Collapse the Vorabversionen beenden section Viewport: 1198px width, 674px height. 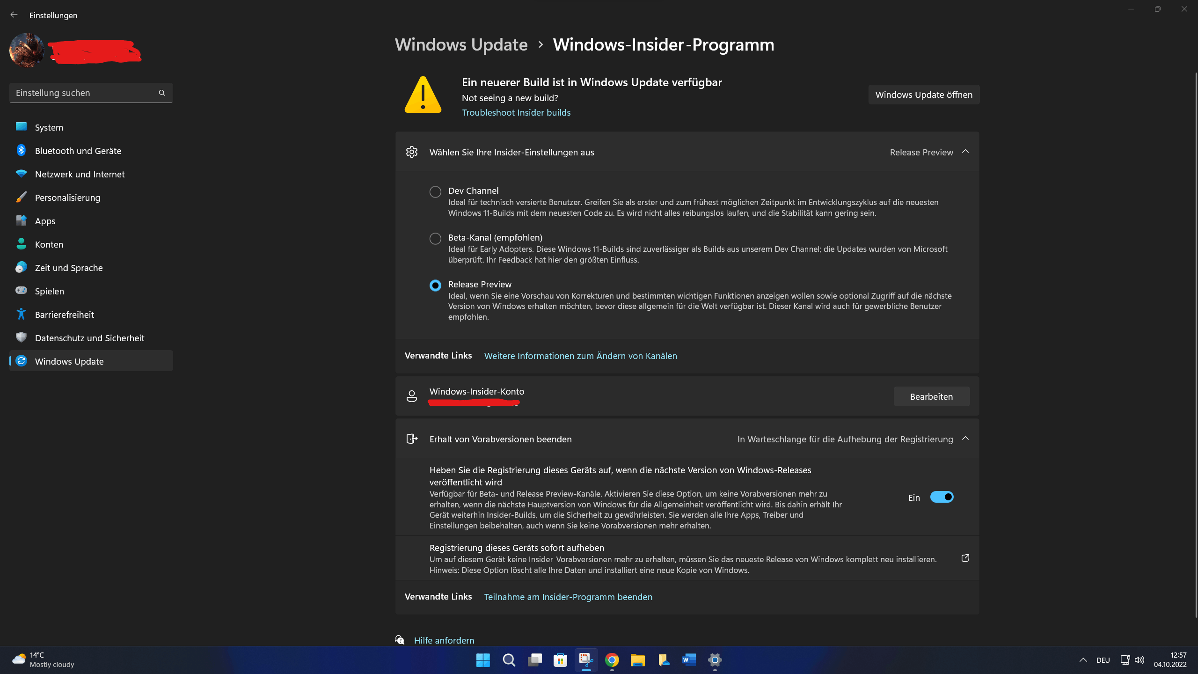(x=965, y=439)
